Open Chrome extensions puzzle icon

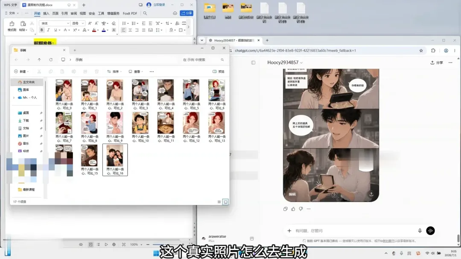[433, 50]
